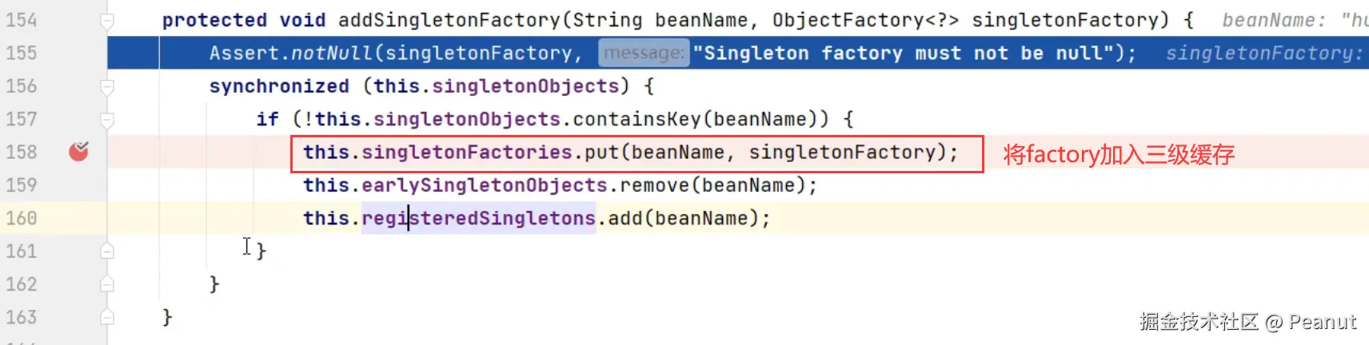Collapse the if block fold on line 157

[106, 120]
